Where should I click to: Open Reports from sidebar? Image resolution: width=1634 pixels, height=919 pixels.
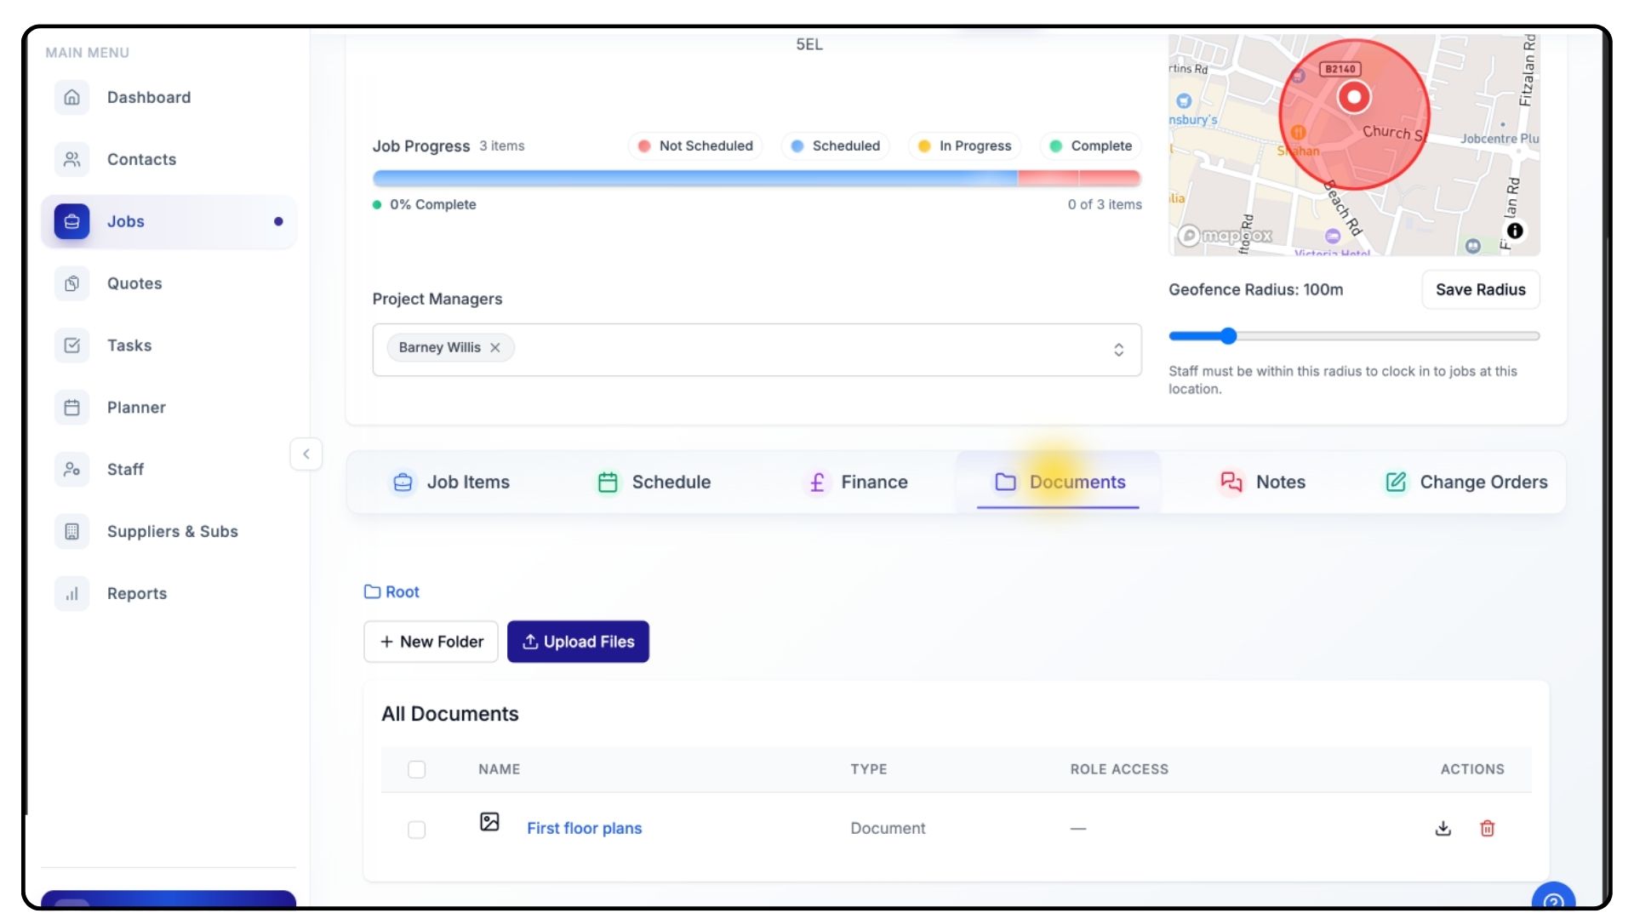[x=136, y=594]
